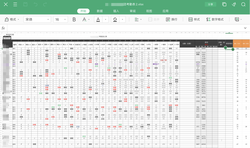Select the 编号 header cell
250x148 pixels.
[x=15, y=44]
